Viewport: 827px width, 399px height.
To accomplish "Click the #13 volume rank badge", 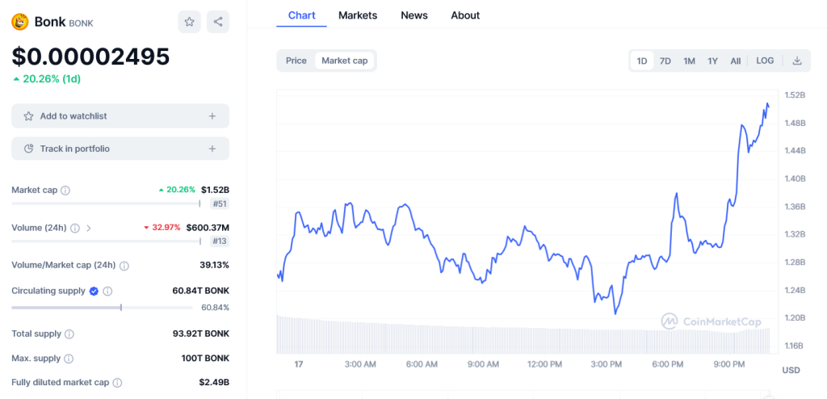I will (x=220, y=241).
